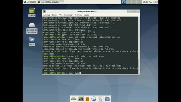
Task: Open the blue folder icon in dock
Action: click(x=107, y=99)
